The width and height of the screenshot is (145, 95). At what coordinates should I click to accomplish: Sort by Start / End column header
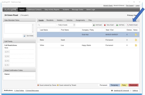109,30
